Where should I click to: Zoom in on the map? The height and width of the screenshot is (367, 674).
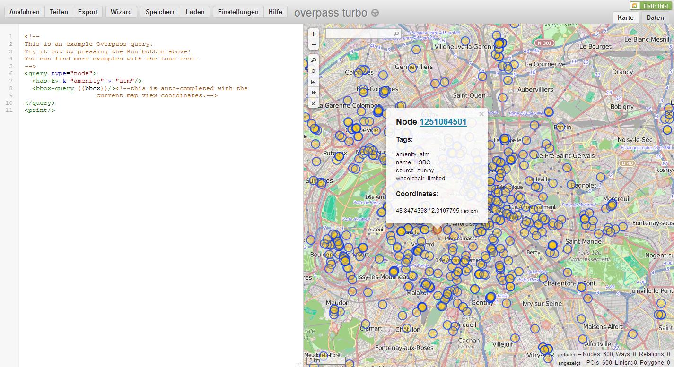(x=313, y=34)
